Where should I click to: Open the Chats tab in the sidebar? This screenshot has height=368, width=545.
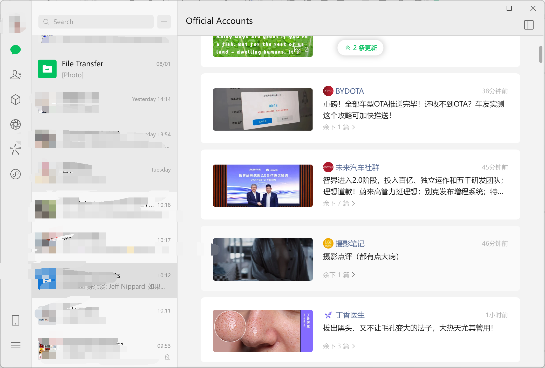click(x=16, y=50)
